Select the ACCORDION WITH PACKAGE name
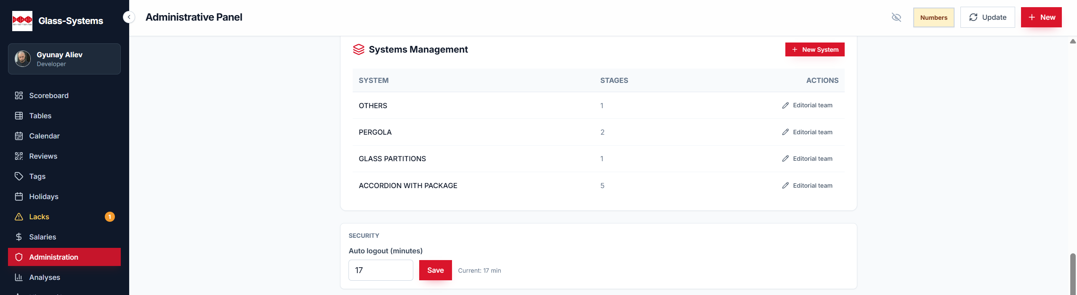1077x295 pixels. tap(408, 186)
